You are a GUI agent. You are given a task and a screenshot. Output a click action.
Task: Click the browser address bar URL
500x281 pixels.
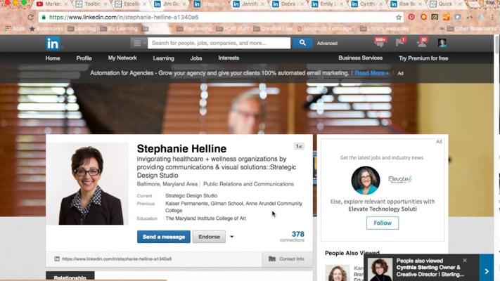coord(124,17)
